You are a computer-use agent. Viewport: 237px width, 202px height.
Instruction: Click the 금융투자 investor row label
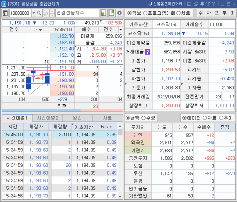[x=138, y=158]
